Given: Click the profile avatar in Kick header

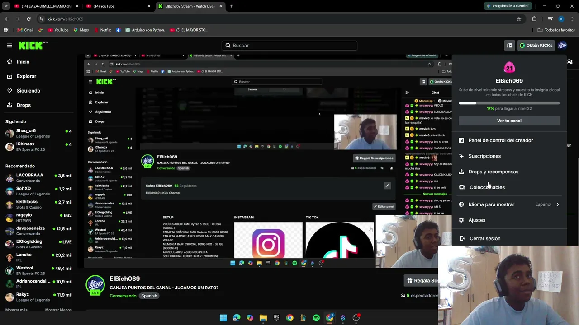Looking at the screenshot, I should click(x=562, y=45).
